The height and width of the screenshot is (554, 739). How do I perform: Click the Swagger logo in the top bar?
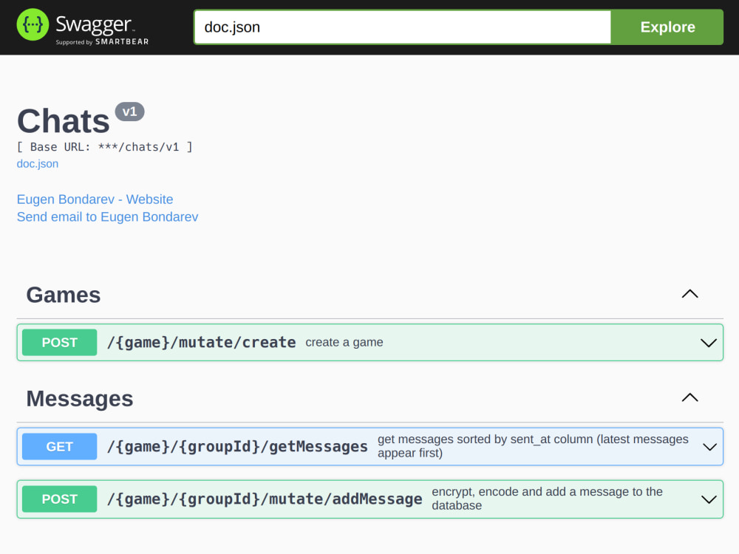coord(81,24)
